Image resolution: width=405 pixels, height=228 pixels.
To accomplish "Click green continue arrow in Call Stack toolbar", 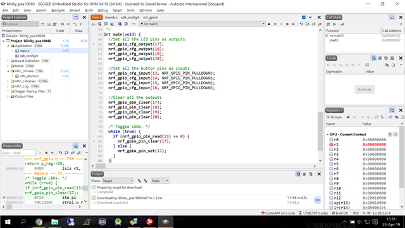I will [335, 24].
